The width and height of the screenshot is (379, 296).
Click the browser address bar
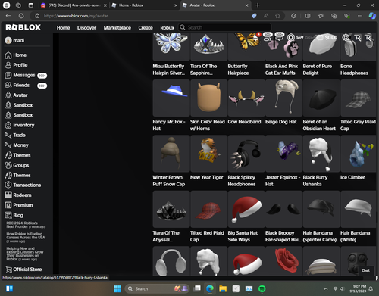coord(144,16)
